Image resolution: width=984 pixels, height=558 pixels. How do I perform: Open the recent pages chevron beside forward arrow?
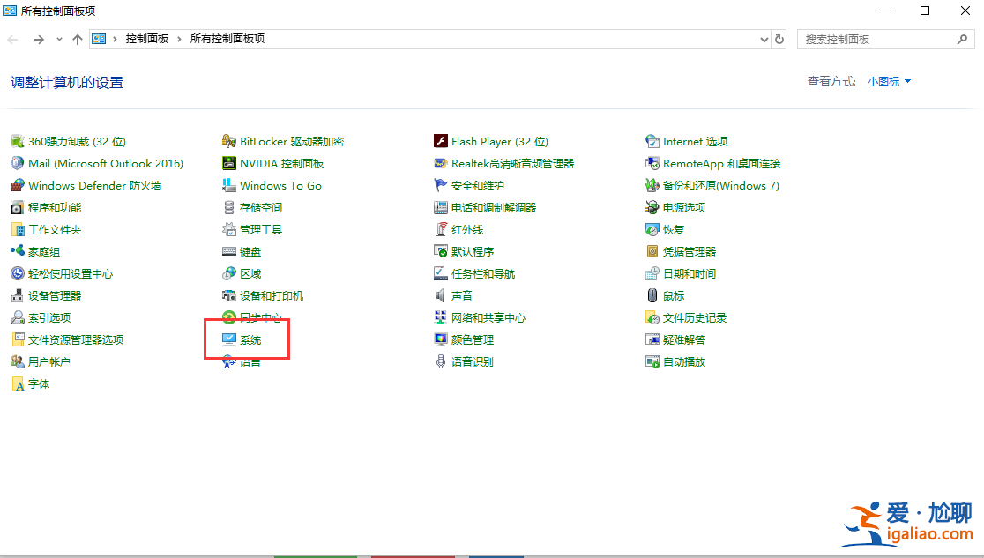coord(58,39)
